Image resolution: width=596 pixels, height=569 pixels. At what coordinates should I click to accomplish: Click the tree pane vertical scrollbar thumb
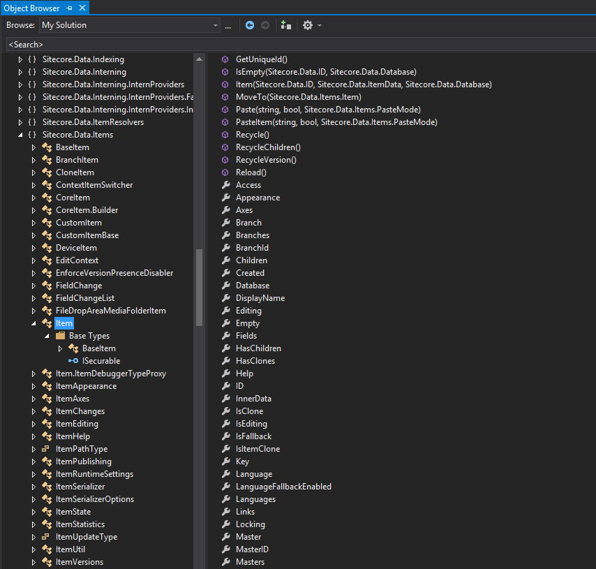(x=199, y=288)
